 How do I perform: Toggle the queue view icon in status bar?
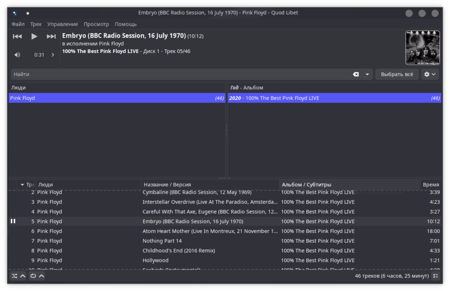click(x=435, y=276)
